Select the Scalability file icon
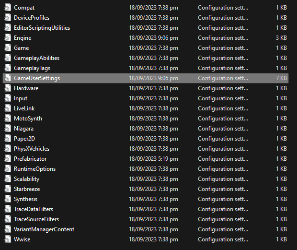The height and width of the screenshot is (250, 297). click(8, 179)
